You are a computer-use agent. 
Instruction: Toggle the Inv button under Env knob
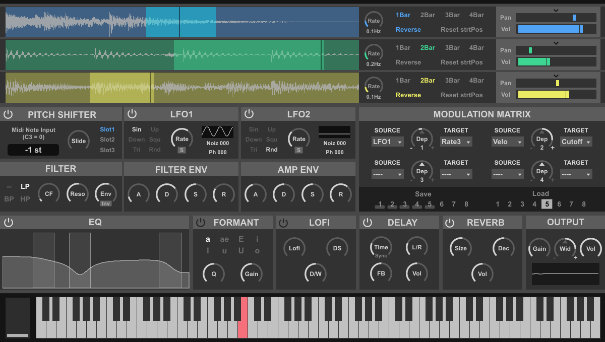(x=105, y=203)
